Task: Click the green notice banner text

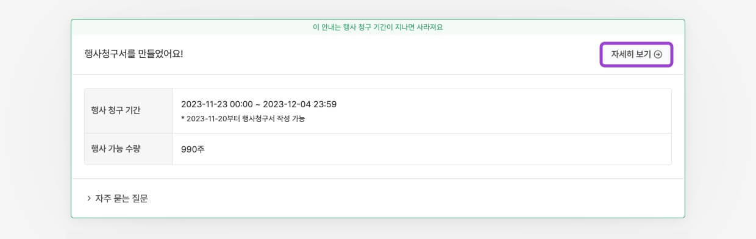Action: tap(378, 27)
